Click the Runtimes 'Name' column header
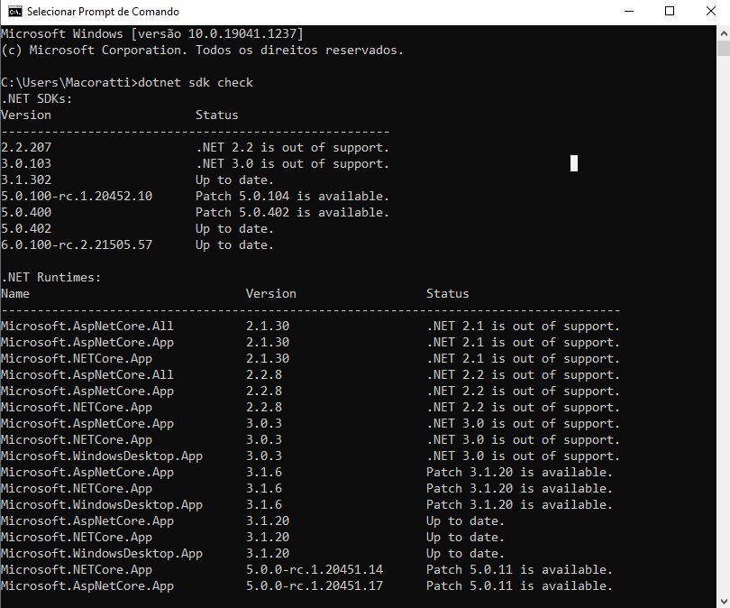This screenshot has width=730, height=608. [15, 293]
